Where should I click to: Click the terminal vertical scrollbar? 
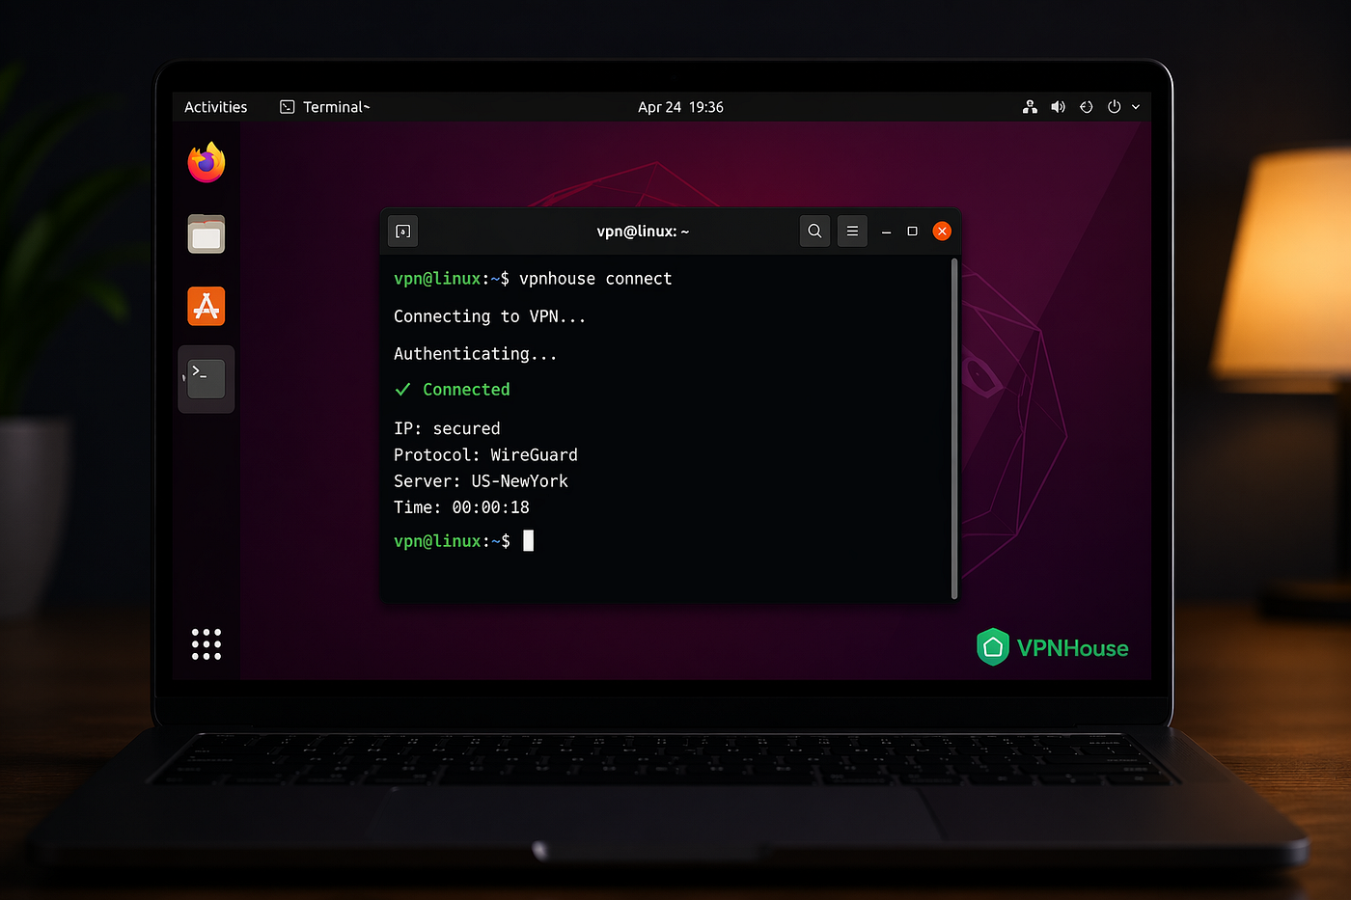pos(954,428)
